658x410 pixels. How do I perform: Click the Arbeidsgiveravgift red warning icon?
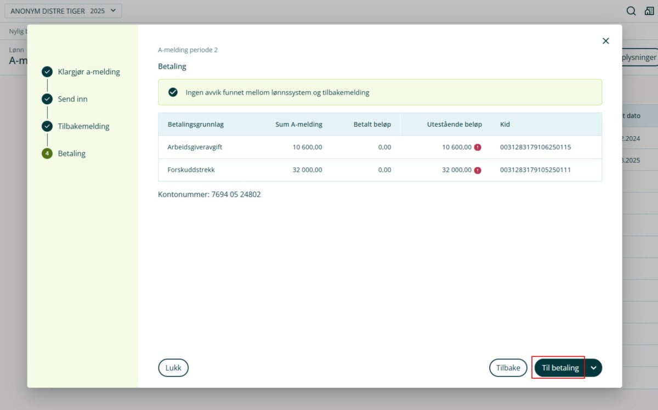[478, 147]
